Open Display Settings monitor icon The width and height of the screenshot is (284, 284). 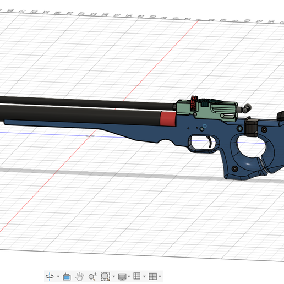[122, 276]
